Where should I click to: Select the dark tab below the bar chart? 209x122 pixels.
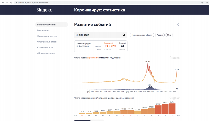pos(82,120)
